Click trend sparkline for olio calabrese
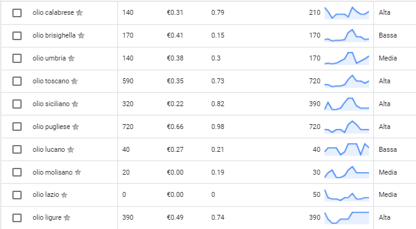Viewport: 416px width, 229px height. click(347, 13)
